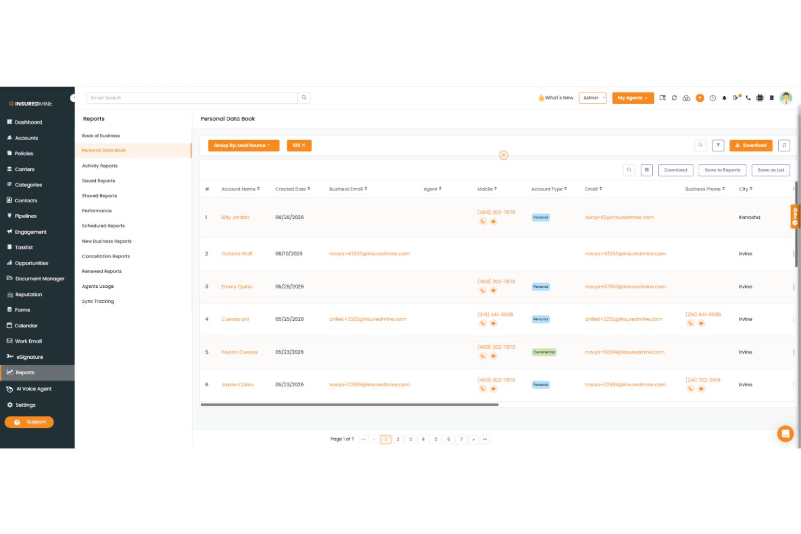Focus the Smart Search input field
This screenshot has height=534, width=801.
[x=192, y=98]
